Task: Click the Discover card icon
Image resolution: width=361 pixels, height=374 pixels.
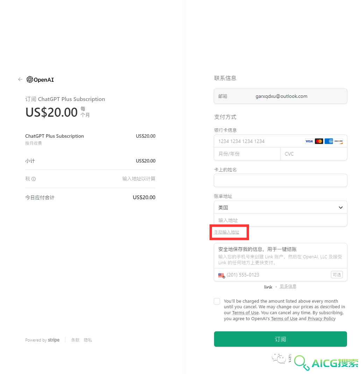Action: point(339,141)
